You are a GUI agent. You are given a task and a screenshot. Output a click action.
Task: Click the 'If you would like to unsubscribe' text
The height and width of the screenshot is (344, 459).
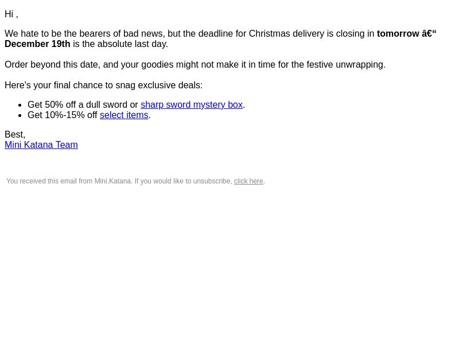tap(183, 181)
